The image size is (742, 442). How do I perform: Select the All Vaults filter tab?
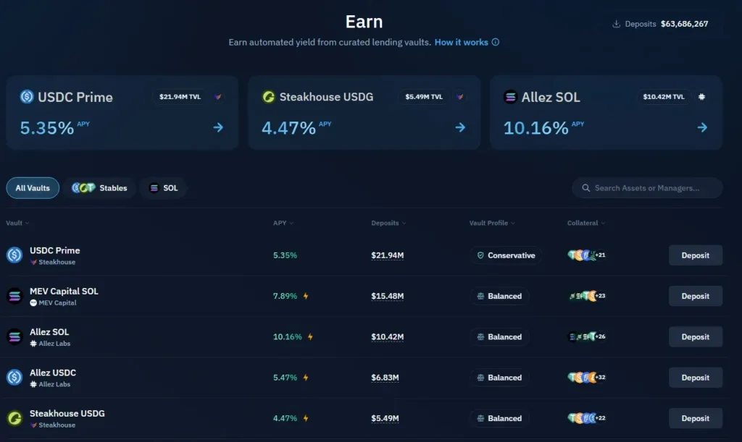33,188
